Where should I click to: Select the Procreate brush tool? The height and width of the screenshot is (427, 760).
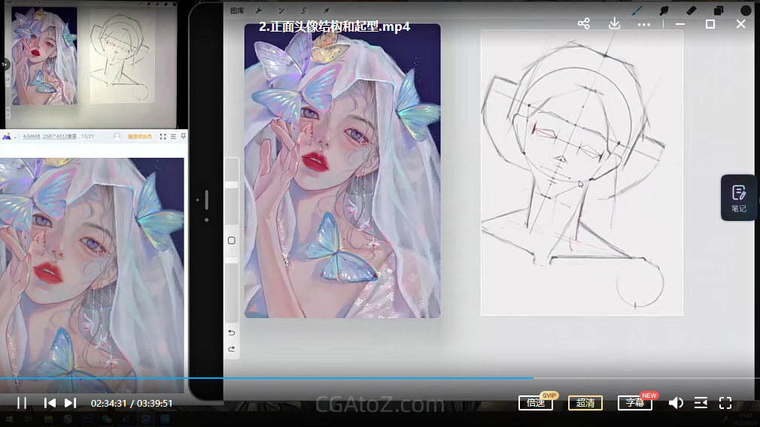point(637,11)
